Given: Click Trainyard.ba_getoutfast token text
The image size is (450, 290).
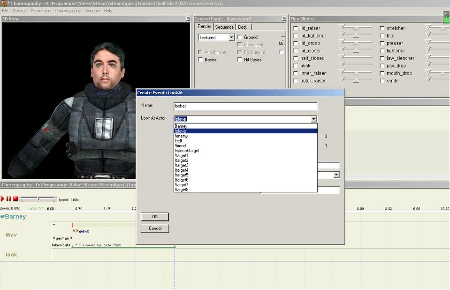Looking at the screenshot, I should [99, 245].
